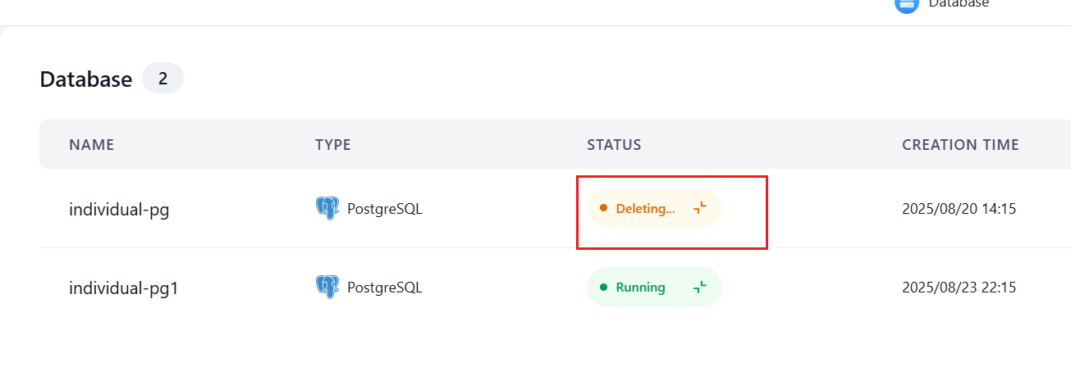This screenshot has height=376, width=1071.
Task: Click the PostgreSQL elephant icon for individual-pg
Action: point(327,208)
